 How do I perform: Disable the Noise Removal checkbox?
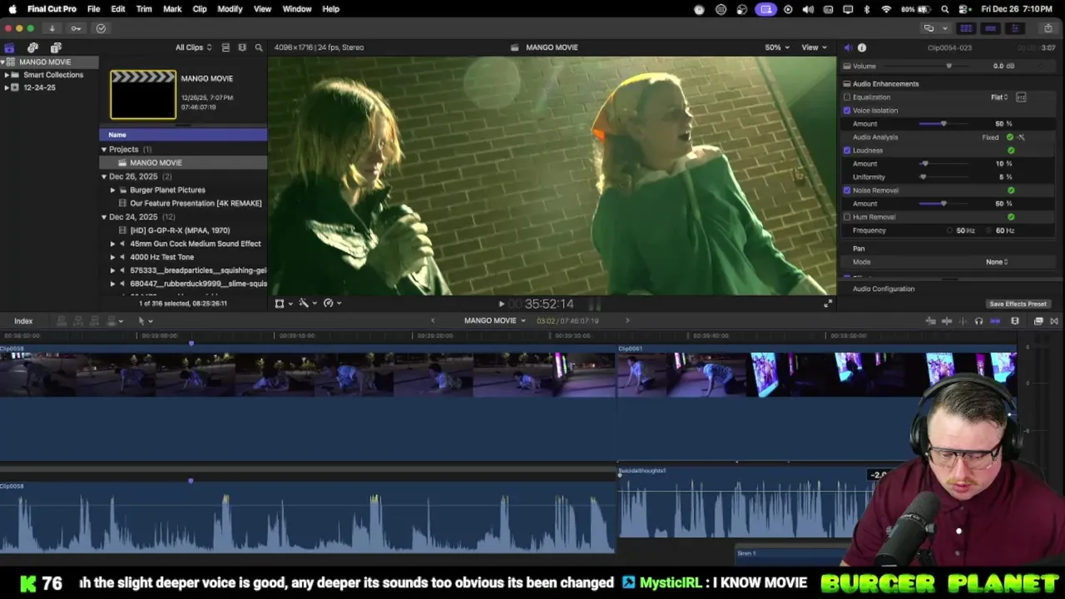tap(847, 191)
